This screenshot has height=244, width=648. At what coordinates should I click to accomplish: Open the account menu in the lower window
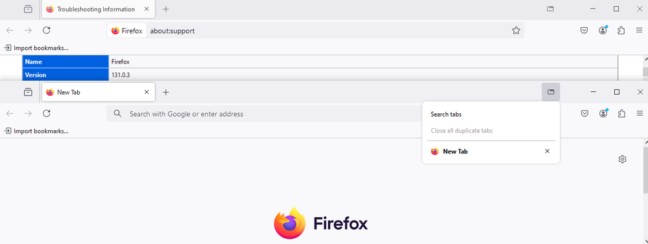click(603, 113)
